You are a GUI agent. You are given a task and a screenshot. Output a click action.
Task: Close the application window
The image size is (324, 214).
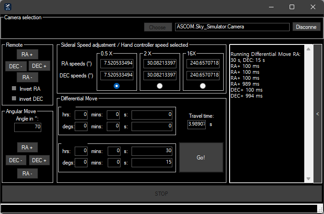coord(313,7)
